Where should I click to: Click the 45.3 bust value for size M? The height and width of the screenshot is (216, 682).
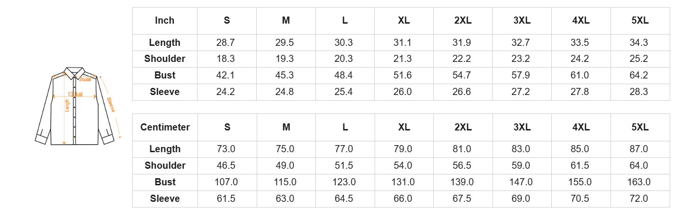[285, 75]
